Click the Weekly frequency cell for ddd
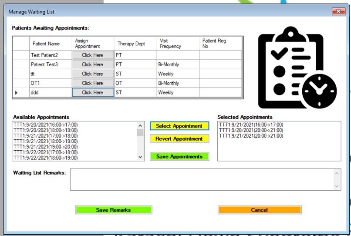 (x=178, y=92)
